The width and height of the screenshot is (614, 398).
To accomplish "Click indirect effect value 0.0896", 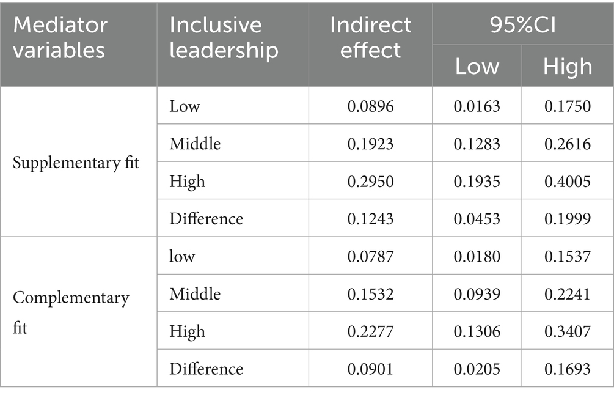I will 370,106.
